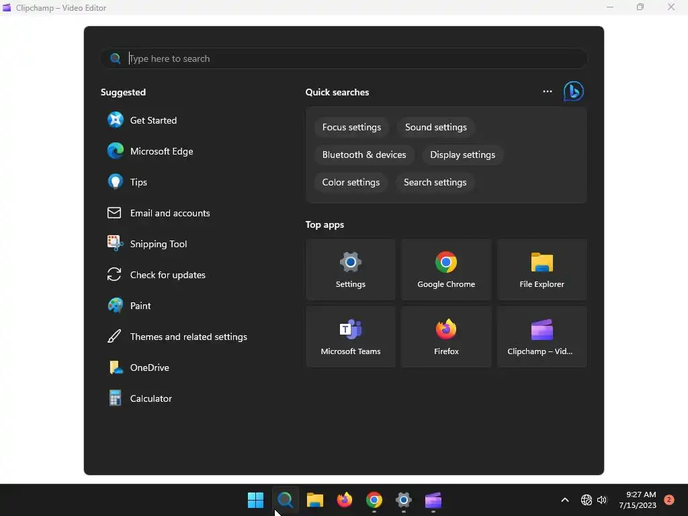Expand hidden system tray icons chevron

tap(565, 500)
